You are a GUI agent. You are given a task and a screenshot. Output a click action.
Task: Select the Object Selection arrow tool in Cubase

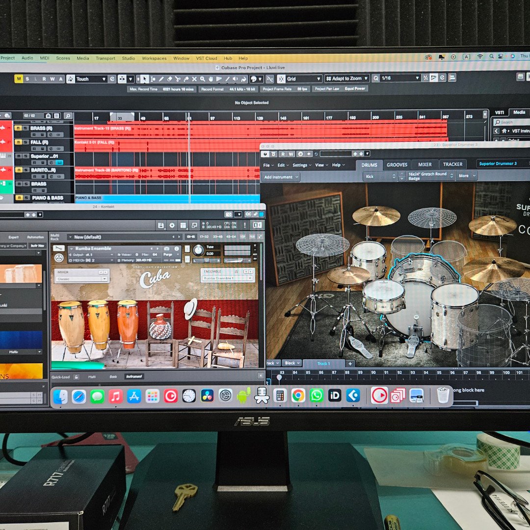(x=144, y=79)
